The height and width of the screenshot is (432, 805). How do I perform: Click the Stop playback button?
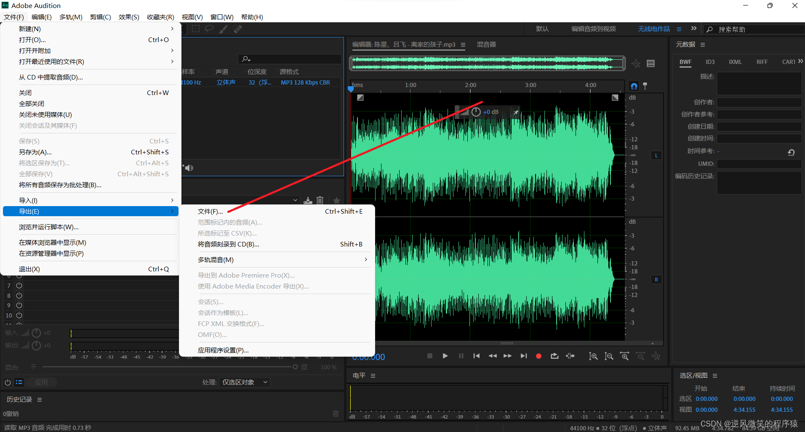pos(429,356)
